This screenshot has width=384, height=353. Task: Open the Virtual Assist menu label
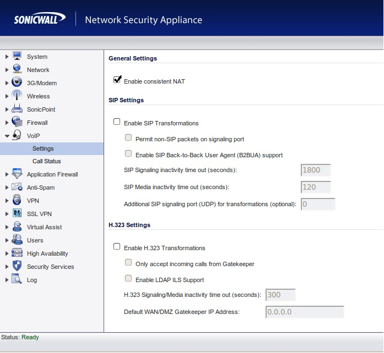point(44,227)
